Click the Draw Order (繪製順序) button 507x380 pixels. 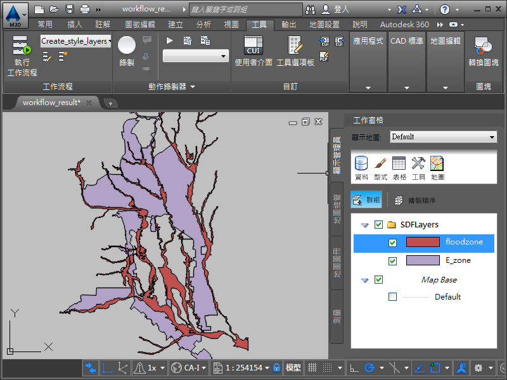pyautogui.click(x=414, y=200)
